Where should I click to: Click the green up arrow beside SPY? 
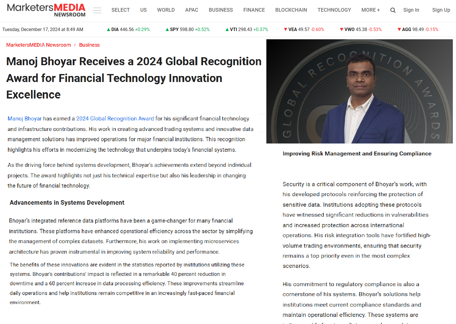[x=167, y=30]
